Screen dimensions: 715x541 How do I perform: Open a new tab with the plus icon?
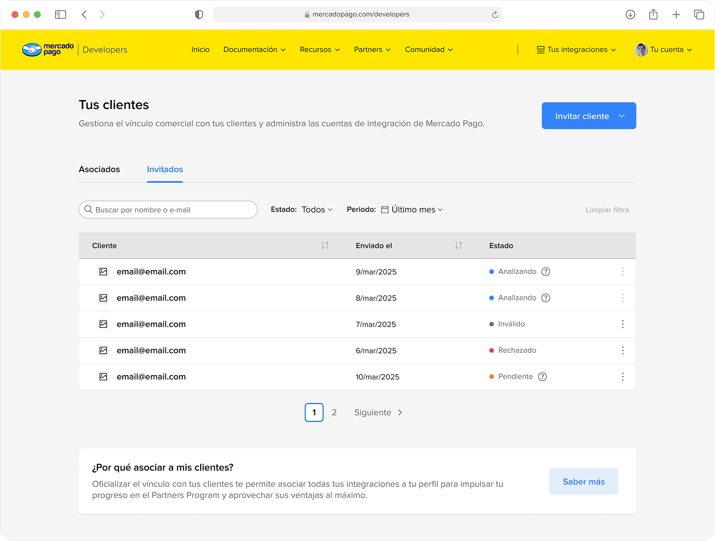(676, 15)
